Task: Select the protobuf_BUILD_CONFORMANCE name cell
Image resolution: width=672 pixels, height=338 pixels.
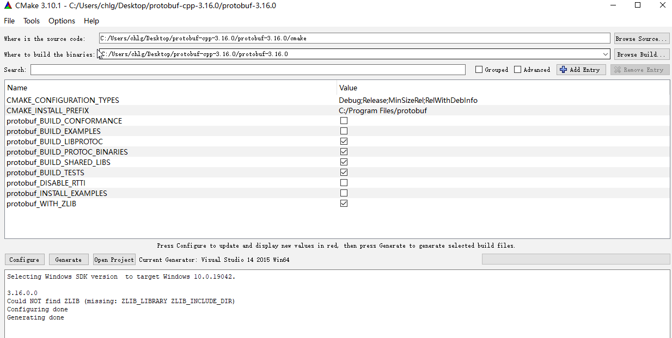Action: (x=64, y=121)
